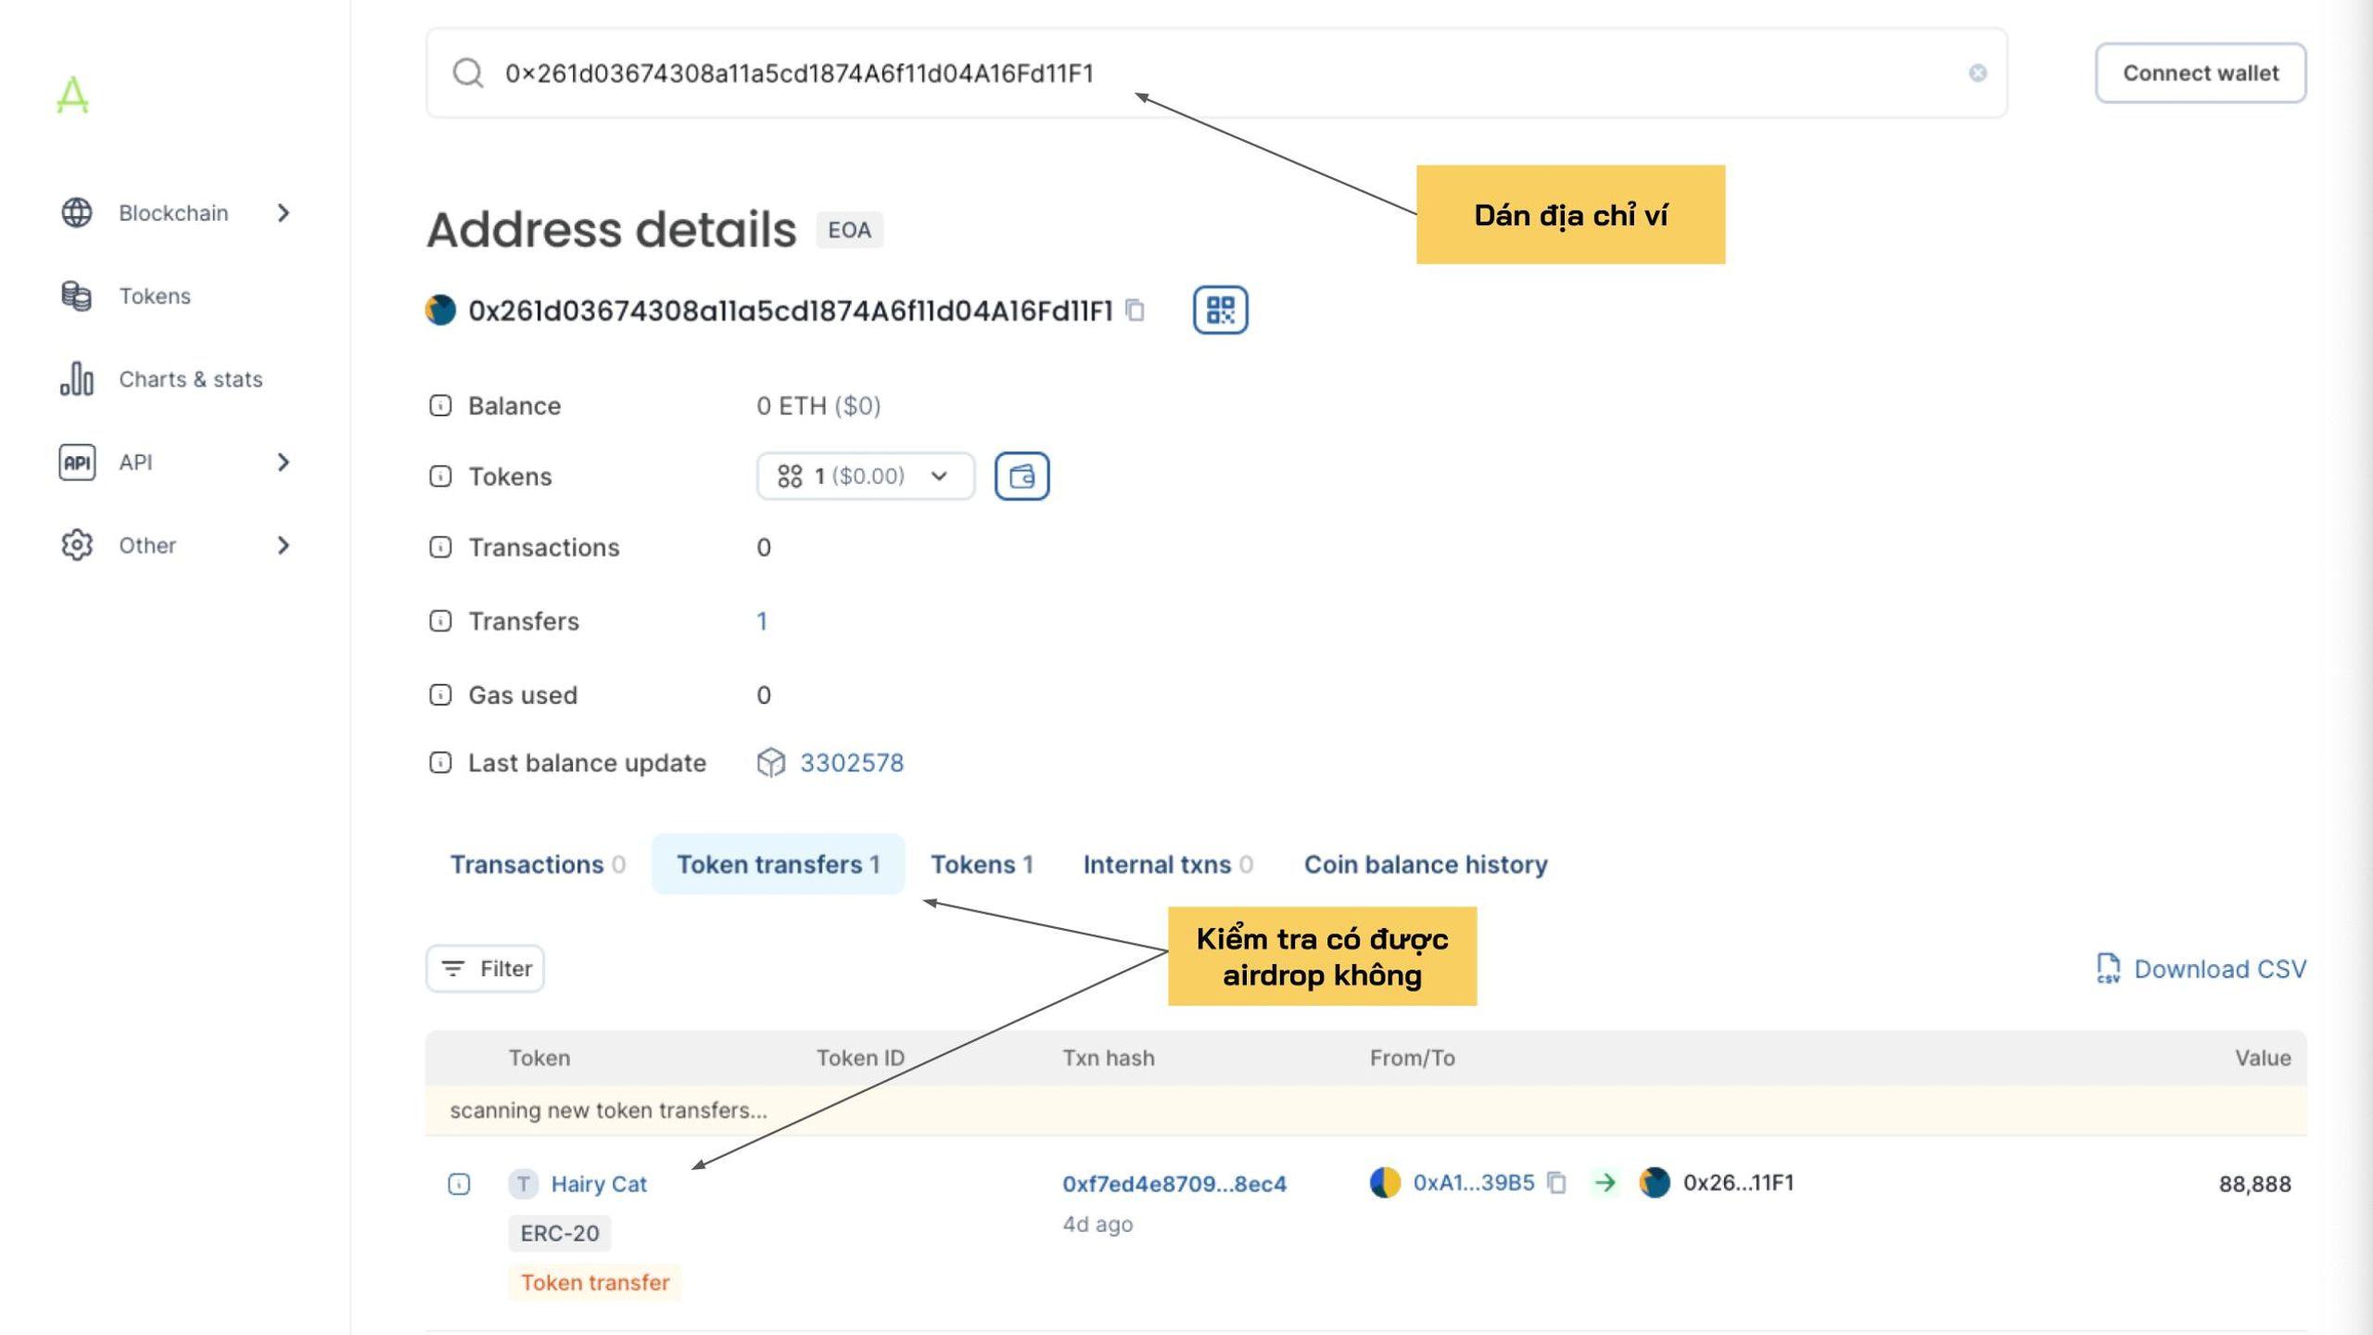Viewport: 2373px width, 1335px height.
Task: Click the wallet portfolio icon next to Tokens
Action: click(x=1022, y=476)
